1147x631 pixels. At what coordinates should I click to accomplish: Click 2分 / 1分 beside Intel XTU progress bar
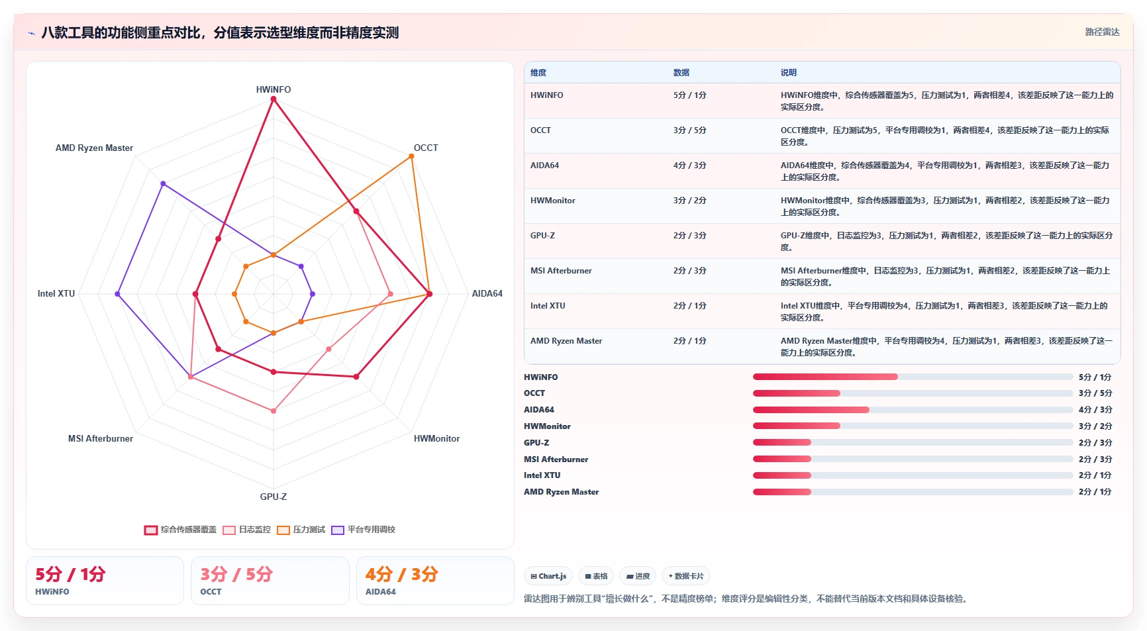click(x=1095, y=475)
